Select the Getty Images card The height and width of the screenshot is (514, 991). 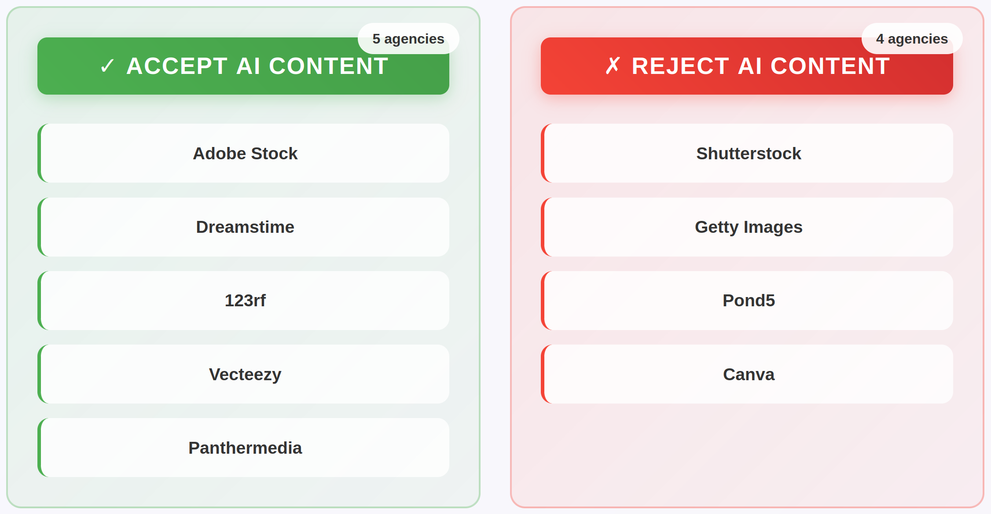point(748,227)
